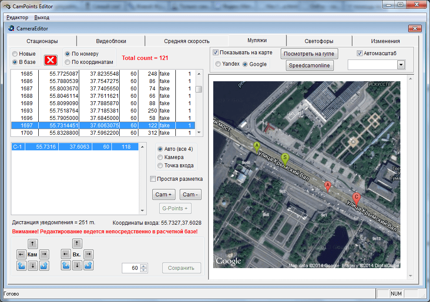
Task: Click the Speedcamonline button
Action: coord(309,66)
